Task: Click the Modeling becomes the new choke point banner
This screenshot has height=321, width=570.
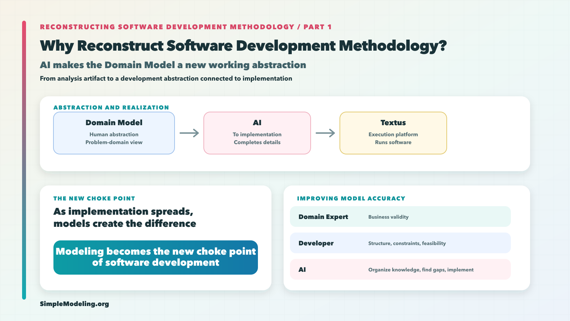Action: (156, 258)
